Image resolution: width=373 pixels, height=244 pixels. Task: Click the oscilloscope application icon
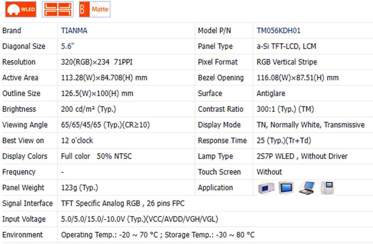[x=266, y=188]
